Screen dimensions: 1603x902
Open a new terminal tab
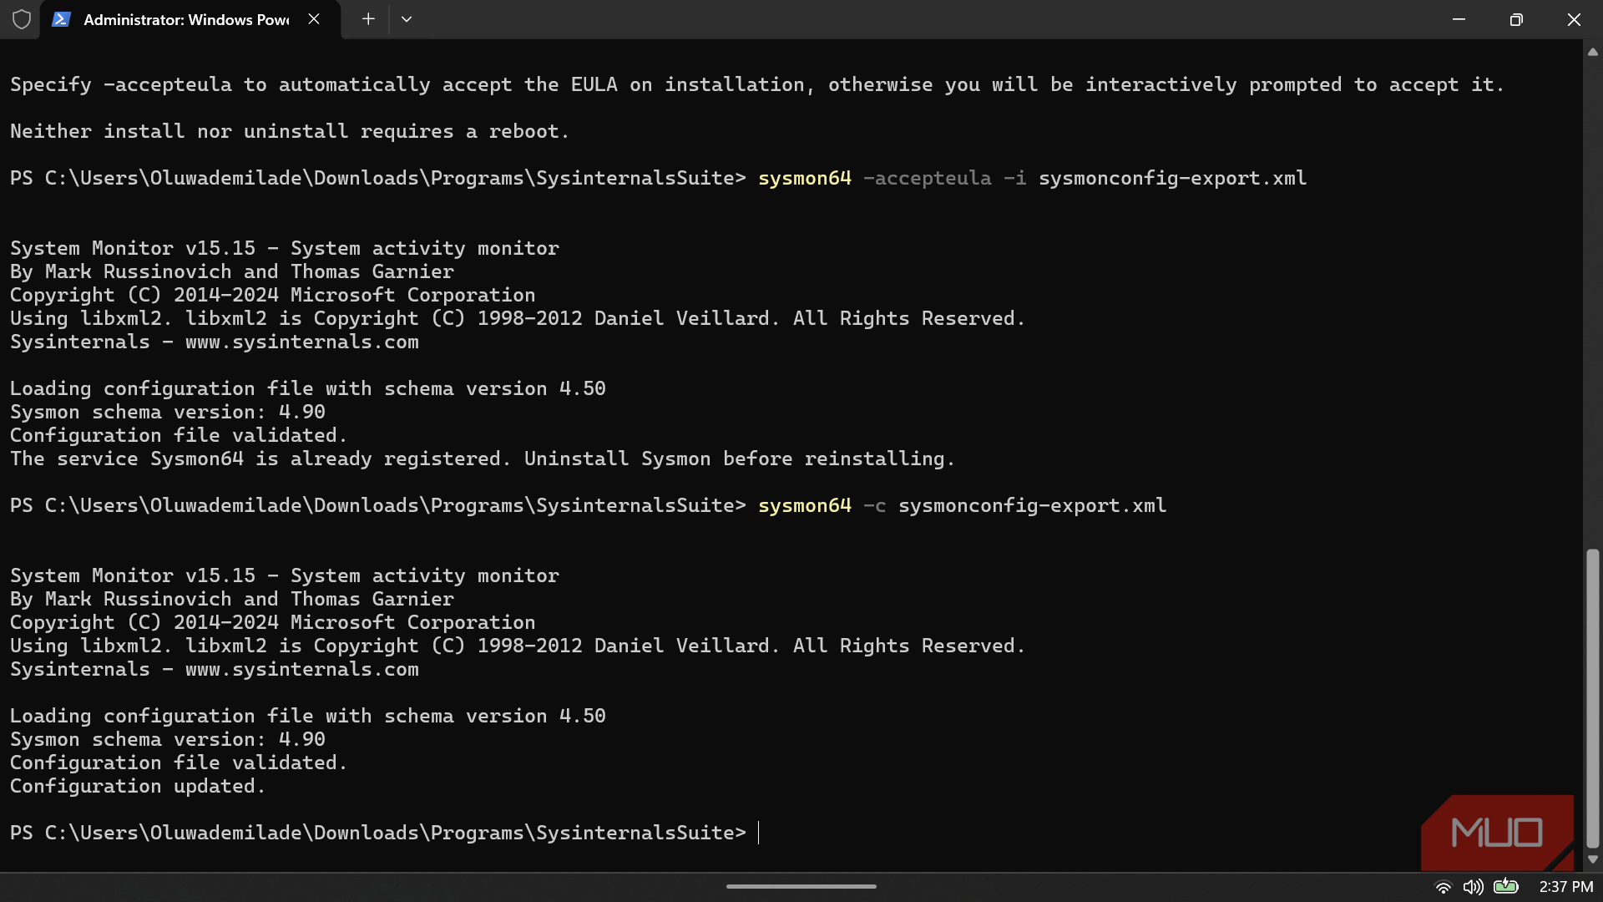368,19
